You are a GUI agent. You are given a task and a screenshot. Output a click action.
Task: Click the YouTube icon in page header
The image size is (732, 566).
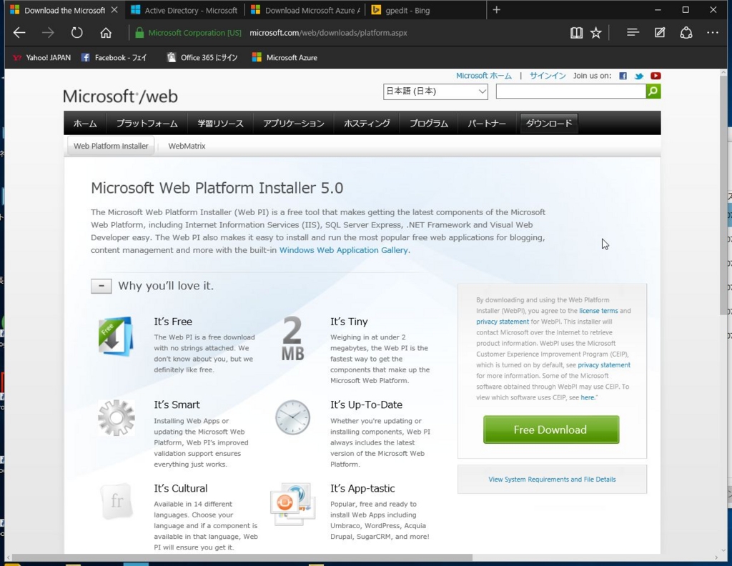pyautogui.click(x=656, y=76)
